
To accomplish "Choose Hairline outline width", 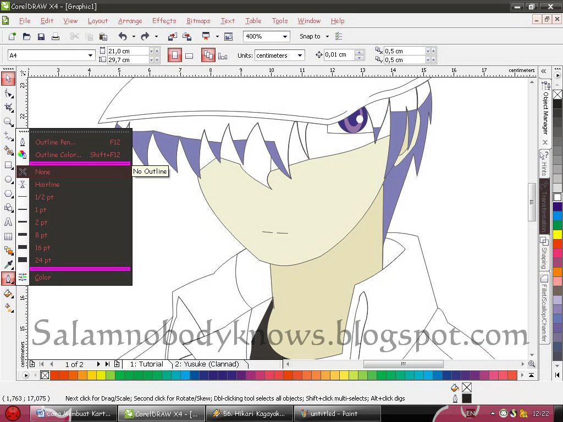I will (74, 185).
